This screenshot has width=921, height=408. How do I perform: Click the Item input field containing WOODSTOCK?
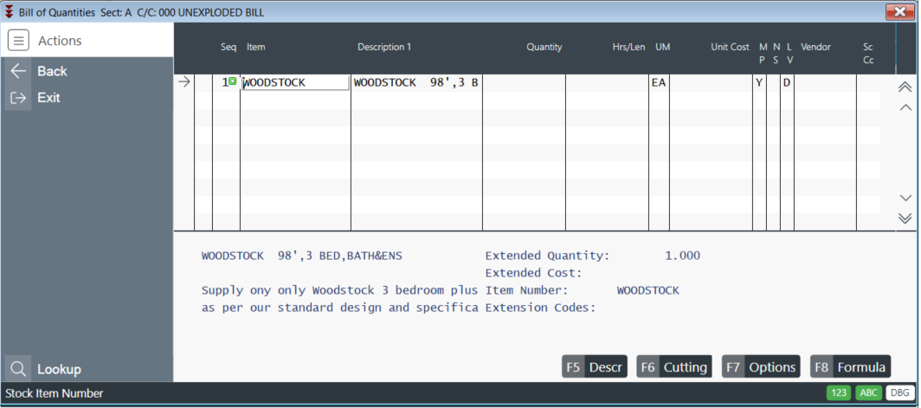[295, 82]
